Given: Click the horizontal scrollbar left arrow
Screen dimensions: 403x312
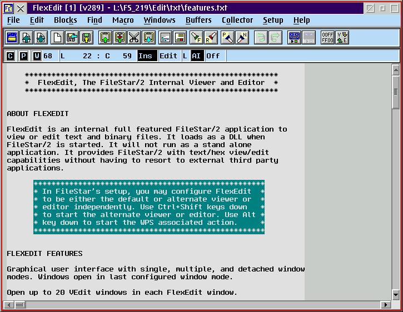Looking at the screenshot, I should (x=9, y=305).
